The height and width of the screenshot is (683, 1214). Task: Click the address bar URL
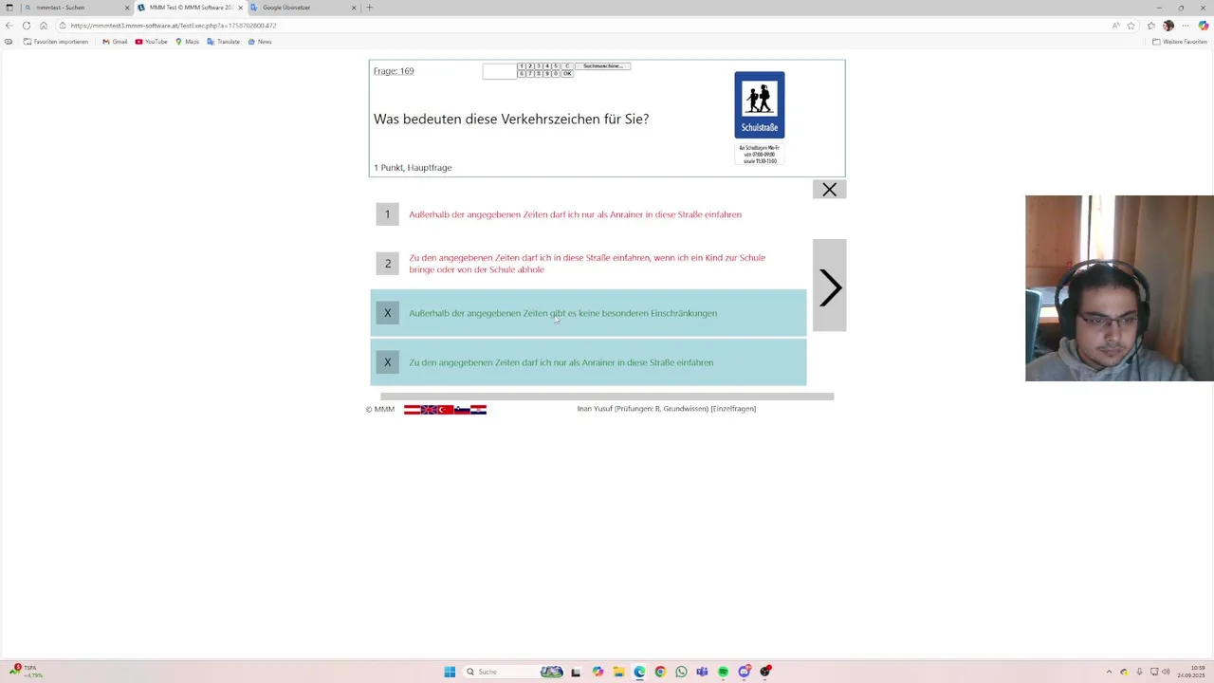174,26
